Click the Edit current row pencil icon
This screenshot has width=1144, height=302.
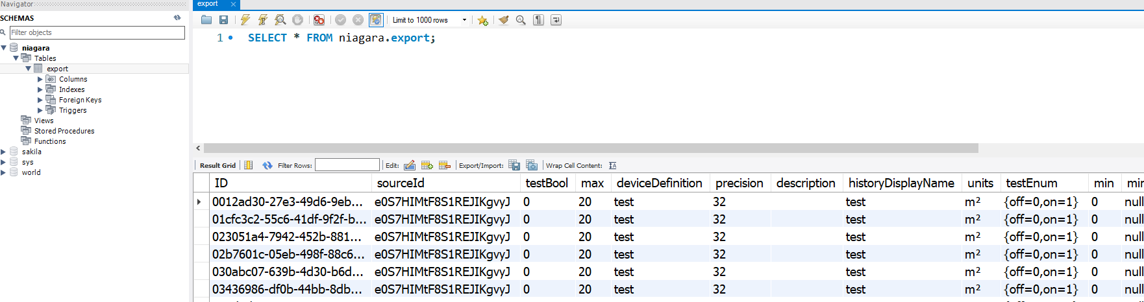[x=409, y=165]
